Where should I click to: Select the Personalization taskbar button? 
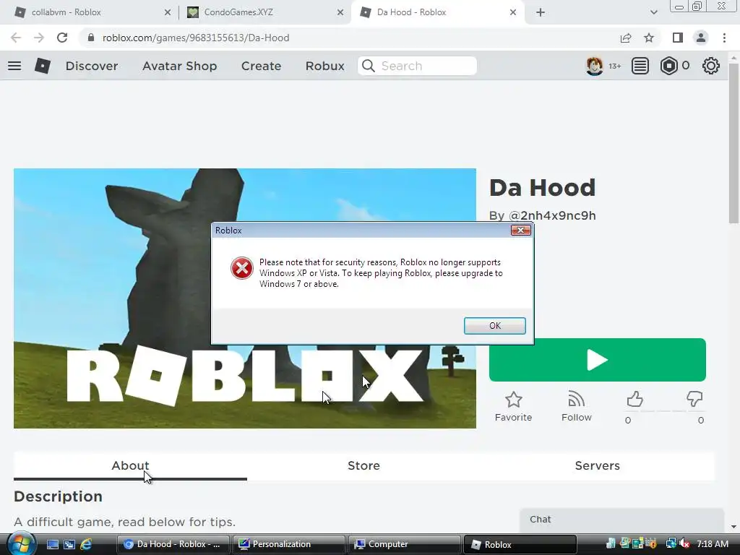[x=289, y=544]
